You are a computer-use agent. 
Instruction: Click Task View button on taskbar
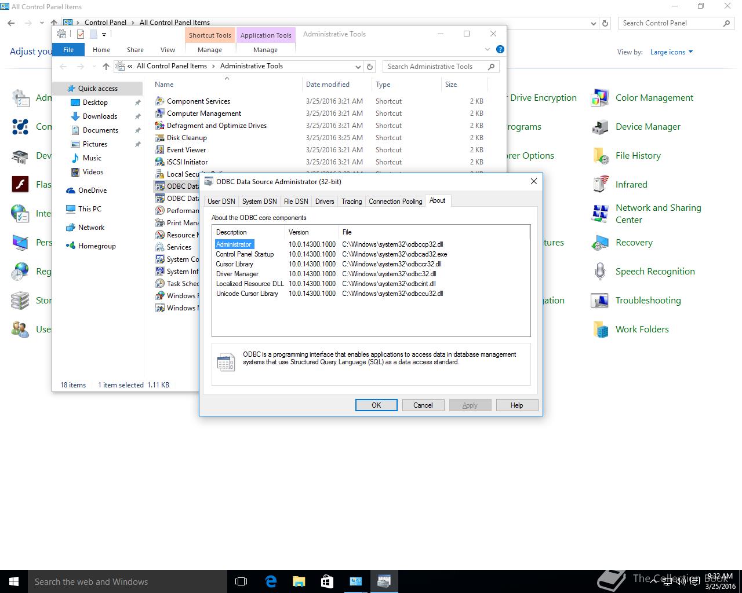click(241, 581)
